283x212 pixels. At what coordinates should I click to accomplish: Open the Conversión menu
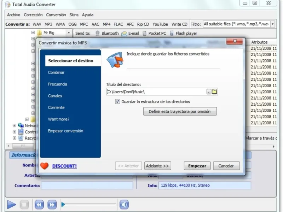[x=56, y=15]
